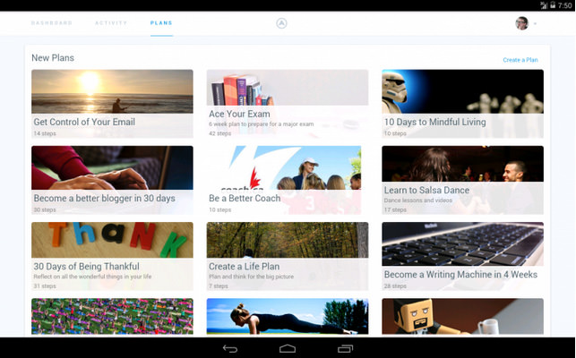Open the Learn to Salsa Dance plan
Image resolution: width=576 pixels, height=358 pixels.
[462, 180]
